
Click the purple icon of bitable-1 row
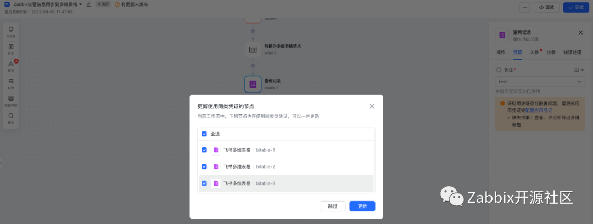[216, 150]
